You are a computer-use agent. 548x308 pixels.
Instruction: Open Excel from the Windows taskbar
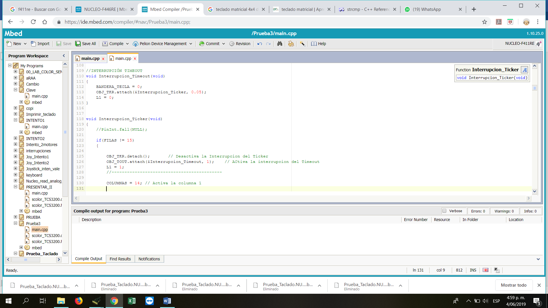pyautogui.click(x=132, y=301)
